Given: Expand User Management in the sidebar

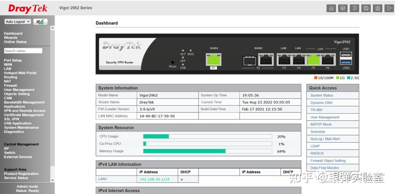Looking at the screenshot, I should click(19, 90).
